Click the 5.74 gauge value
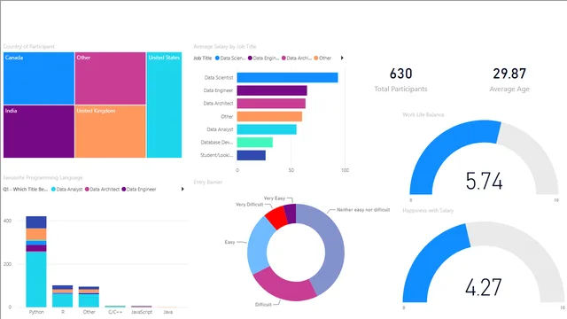This screenshot has height=319, width=567. pyautogui.click(x=485, y=181)
